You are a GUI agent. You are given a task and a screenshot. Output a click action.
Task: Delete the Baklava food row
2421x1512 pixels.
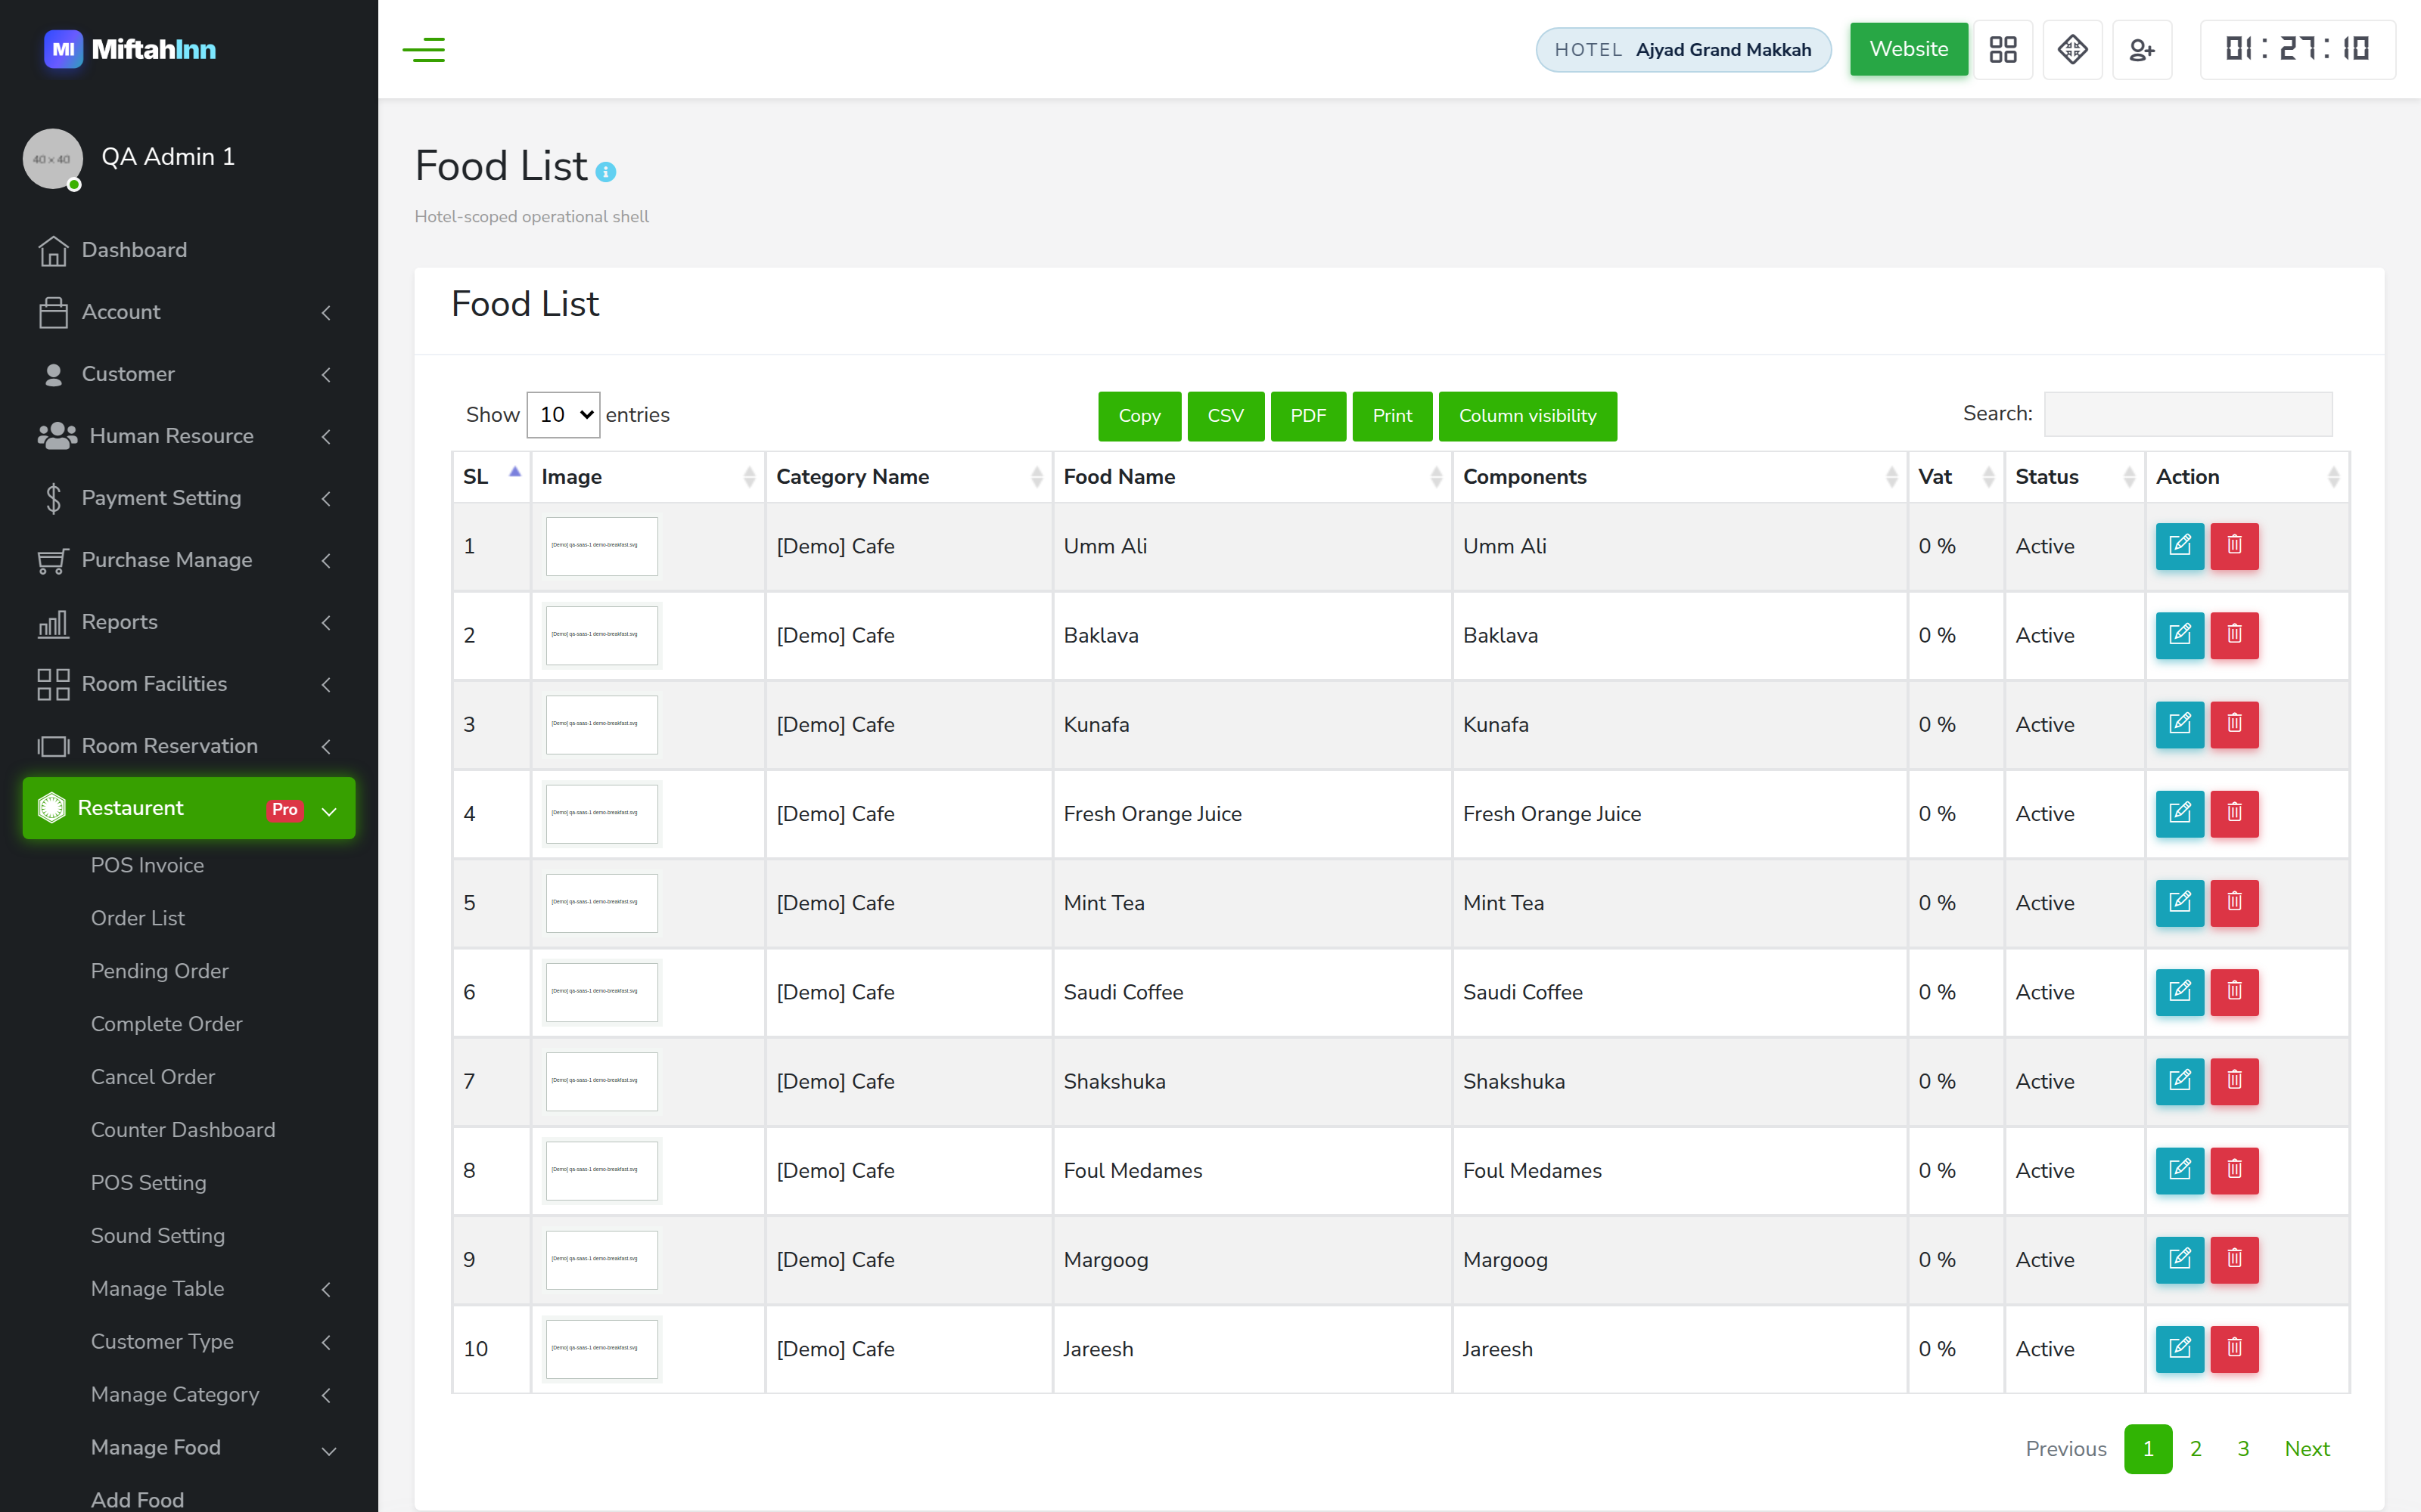point(2234,635)
